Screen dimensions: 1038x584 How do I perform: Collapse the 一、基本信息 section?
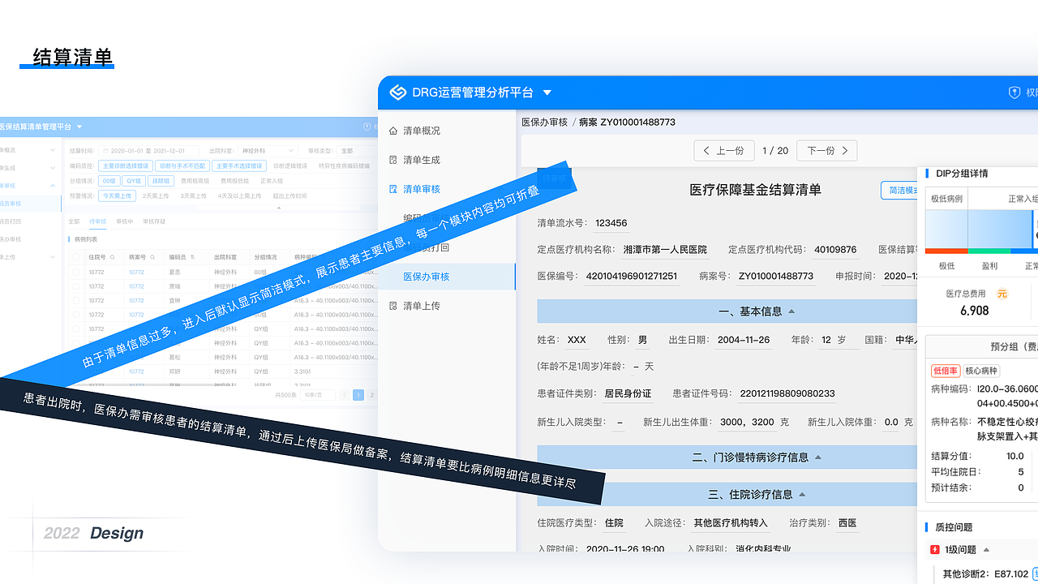click(792, 311)
